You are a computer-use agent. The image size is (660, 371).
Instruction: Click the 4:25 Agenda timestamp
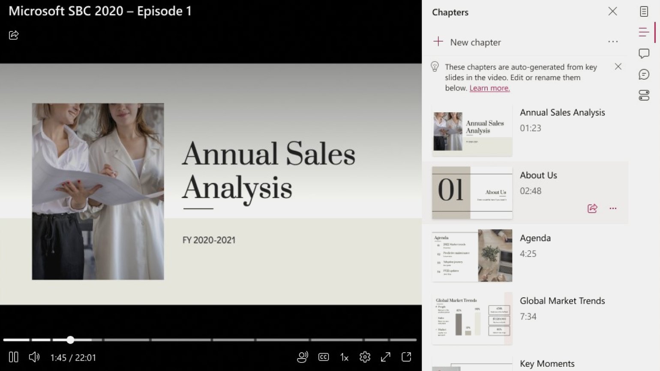[x=528, y=254]
